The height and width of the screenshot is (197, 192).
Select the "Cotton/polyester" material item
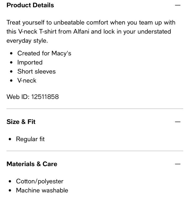point(40,181)
